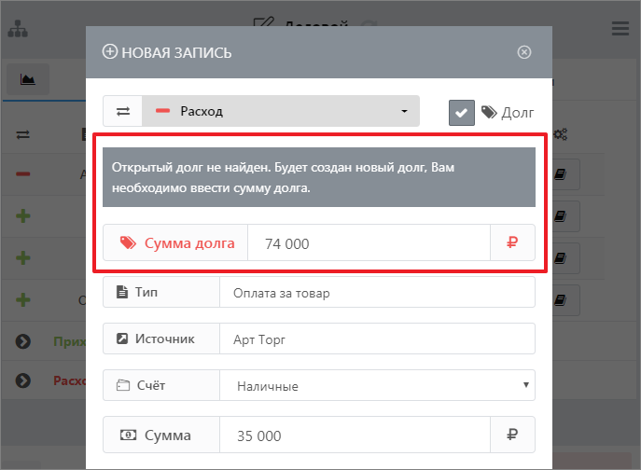This screenshot has width=641, height=470.
Task: Click the Сумма долга field with 74 000
Action: tap(369, 243)
